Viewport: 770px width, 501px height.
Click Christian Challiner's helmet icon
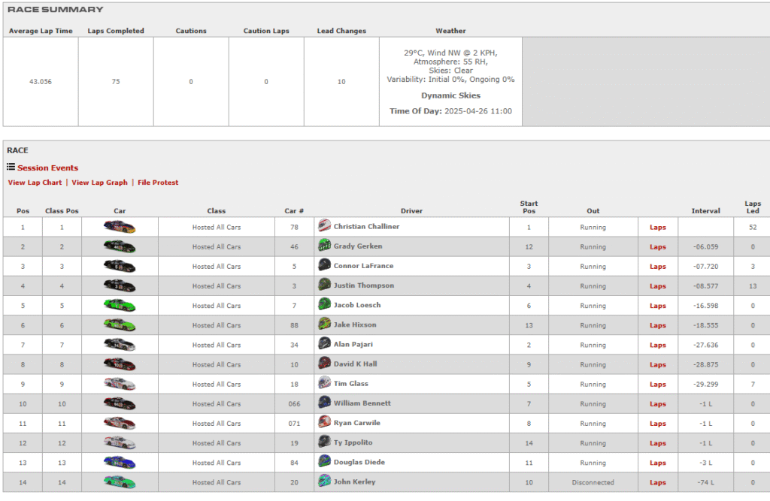324,226
